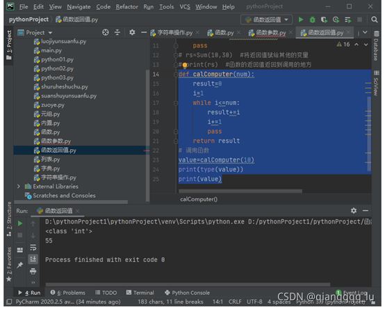The image size is (385, 310).
Task: Open the profiler run icon in toolbar
Action: 336,20
